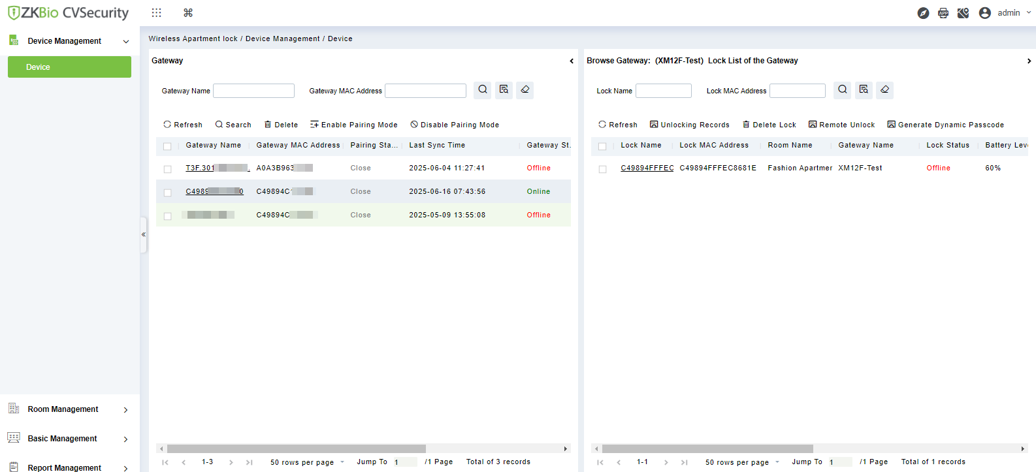Screen dimensions: 1036x472
Task: Open the APP download icon
Action: coord(943,13)
